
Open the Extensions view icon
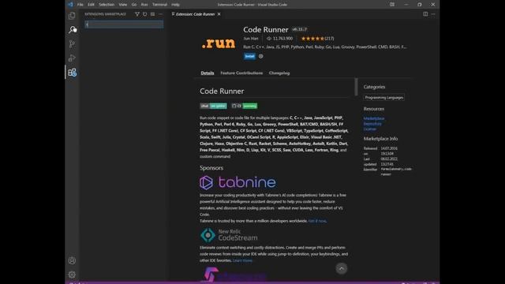coord(72,73)
